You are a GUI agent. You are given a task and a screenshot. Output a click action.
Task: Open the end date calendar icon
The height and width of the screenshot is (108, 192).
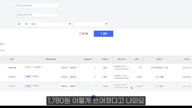[106, 24]
